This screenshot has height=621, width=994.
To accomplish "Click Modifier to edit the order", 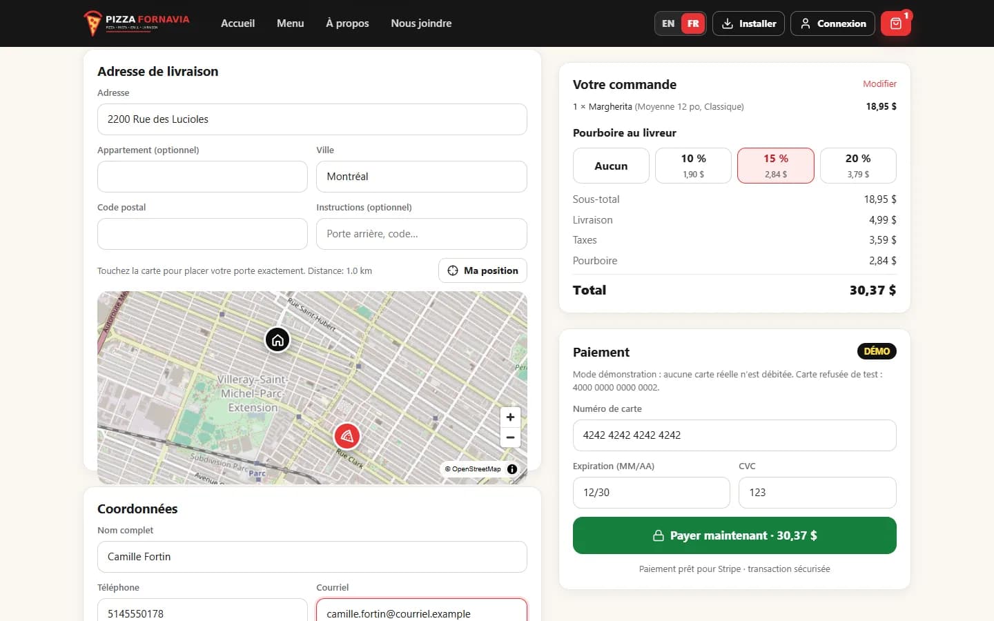I will (x=879, y=83).
